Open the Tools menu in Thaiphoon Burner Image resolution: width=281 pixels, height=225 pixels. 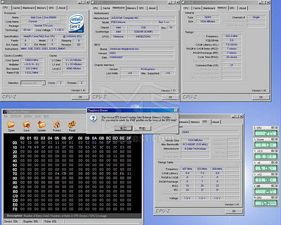[38, 116]
